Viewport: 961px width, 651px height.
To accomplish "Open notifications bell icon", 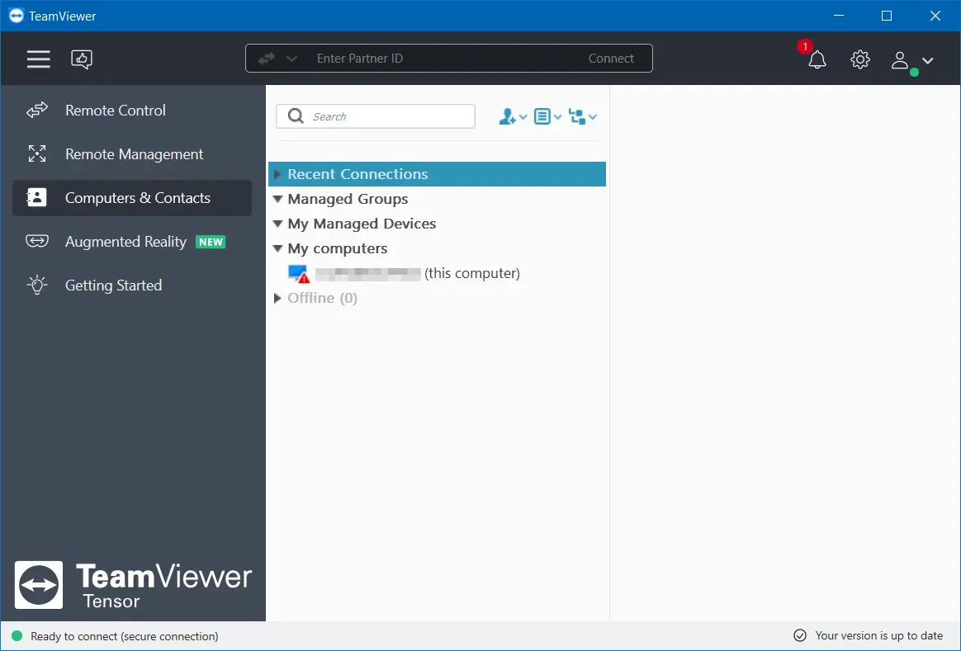I will coord(817,59).
